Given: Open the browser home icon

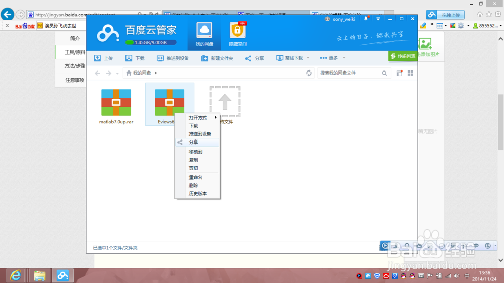Looking at the screenshot, I should pyautogui.click(x=480, y=14).
